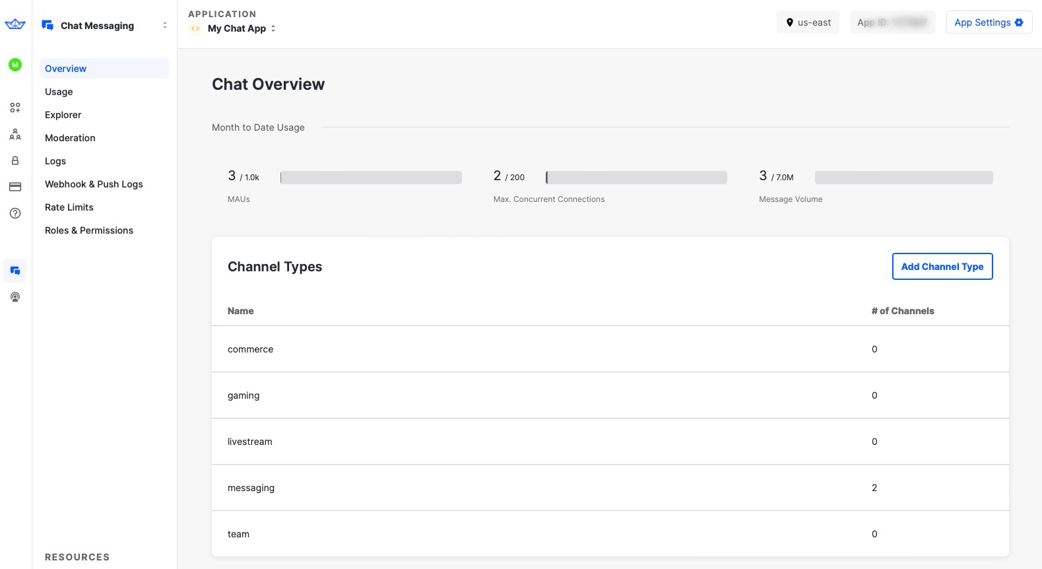Viewport: 1042px width, 569px height.
Task: Open Explorer in the sidebar
Action: pyautogui.click(x=104, y=115)
